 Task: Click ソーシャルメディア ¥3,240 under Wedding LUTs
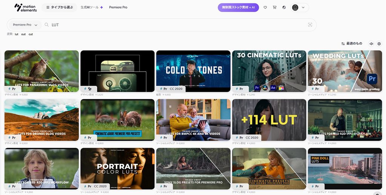[322, 94]
